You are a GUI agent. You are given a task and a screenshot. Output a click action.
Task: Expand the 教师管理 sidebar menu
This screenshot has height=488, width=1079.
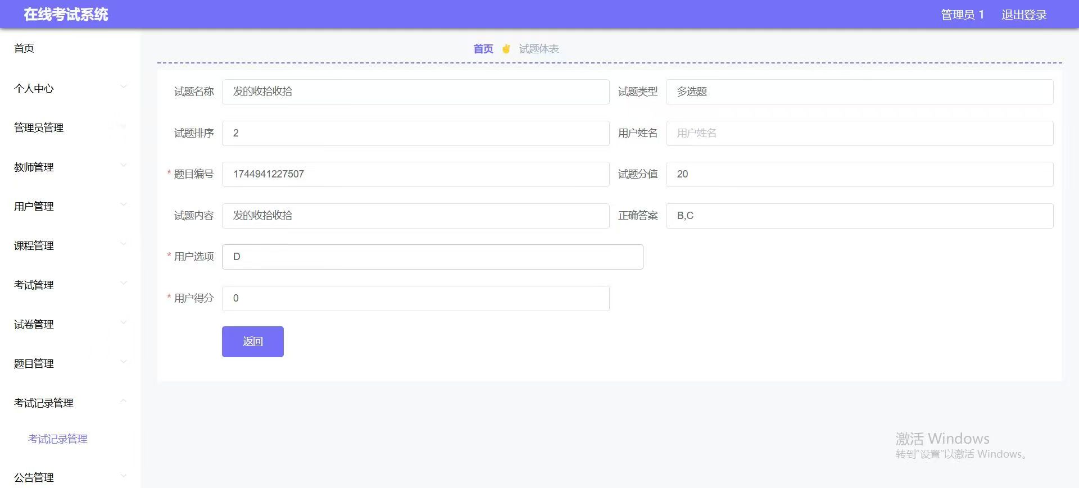pos(70,167)
